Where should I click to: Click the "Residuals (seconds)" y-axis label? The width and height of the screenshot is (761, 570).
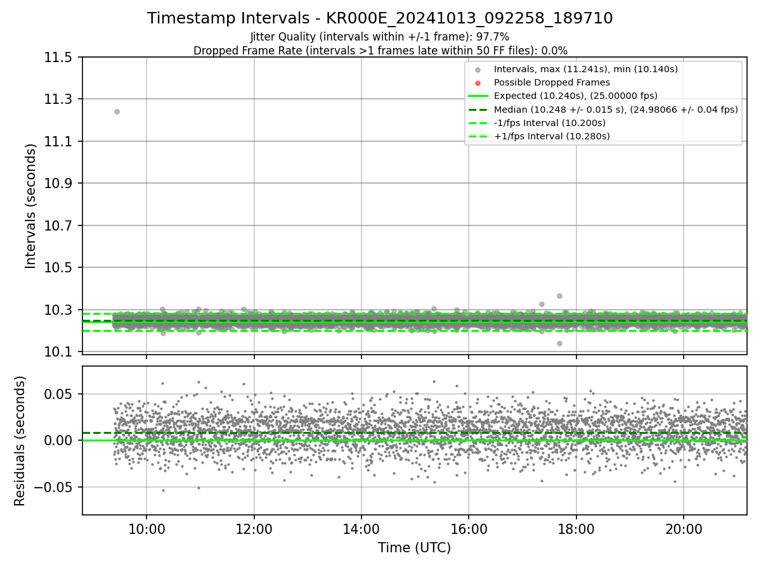pyautogui.click(x=20, y=441)
